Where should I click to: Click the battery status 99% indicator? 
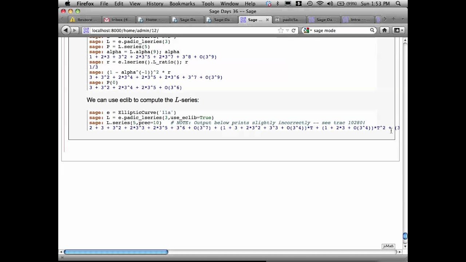pos(347,4)
